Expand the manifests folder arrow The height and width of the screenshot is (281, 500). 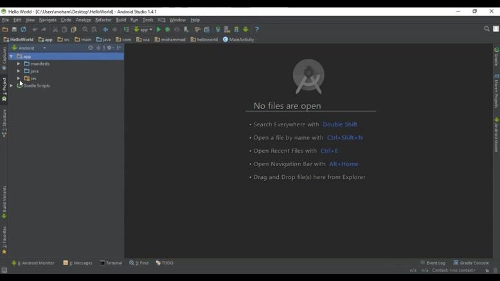pyautogui.click(x=19, y=64)
